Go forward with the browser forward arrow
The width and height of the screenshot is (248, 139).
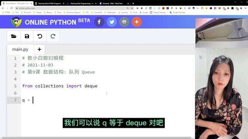pos(7,8)
